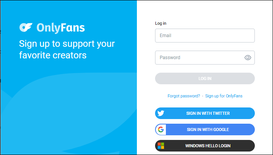Click the dot separator between the links
Screen dimensions: 273x155
point(203,96)
